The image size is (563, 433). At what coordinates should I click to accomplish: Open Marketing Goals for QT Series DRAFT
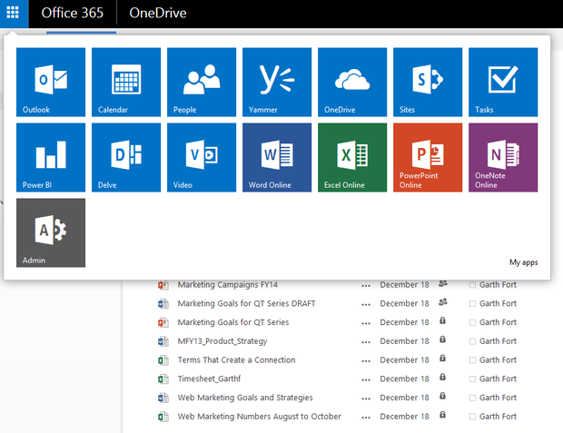tap(246, 303)
